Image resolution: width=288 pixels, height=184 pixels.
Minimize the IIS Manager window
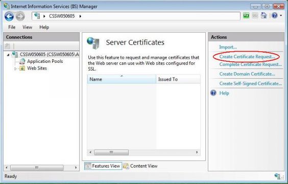click(256, 7)
